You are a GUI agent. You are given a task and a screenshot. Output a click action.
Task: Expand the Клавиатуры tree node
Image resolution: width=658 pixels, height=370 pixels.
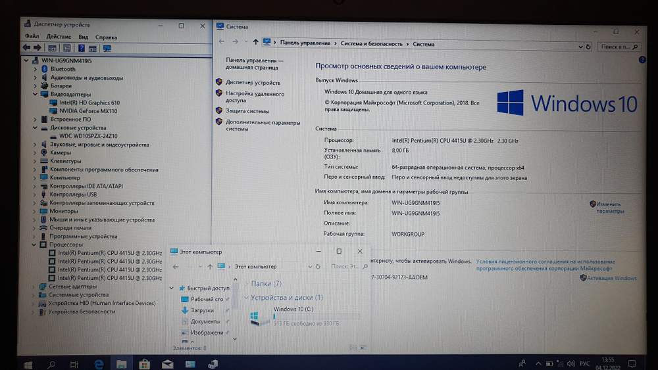click(35, 161)
